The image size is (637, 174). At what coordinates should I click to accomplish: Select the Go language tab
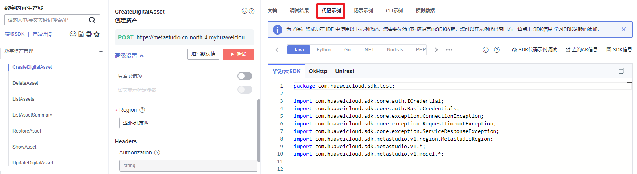[347, 50]
